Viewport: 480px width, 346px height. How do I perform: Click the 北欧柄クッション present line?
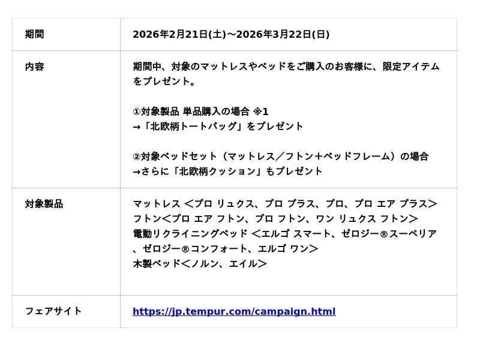(227, 172)
